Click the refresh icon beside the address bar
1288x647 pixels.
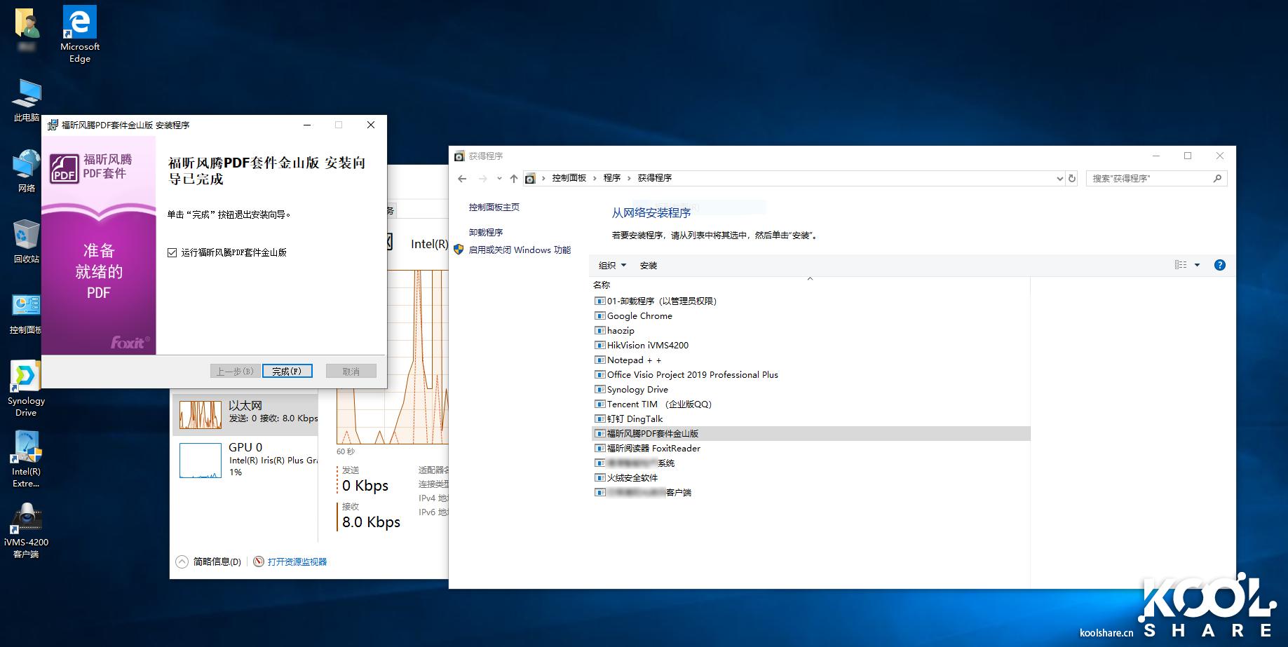click(1072, 178)
